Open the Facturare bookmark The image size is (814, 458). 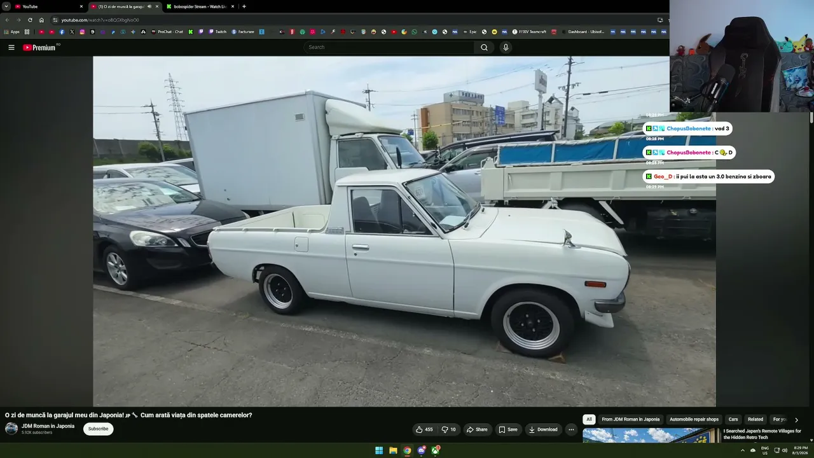coord(242,32)
